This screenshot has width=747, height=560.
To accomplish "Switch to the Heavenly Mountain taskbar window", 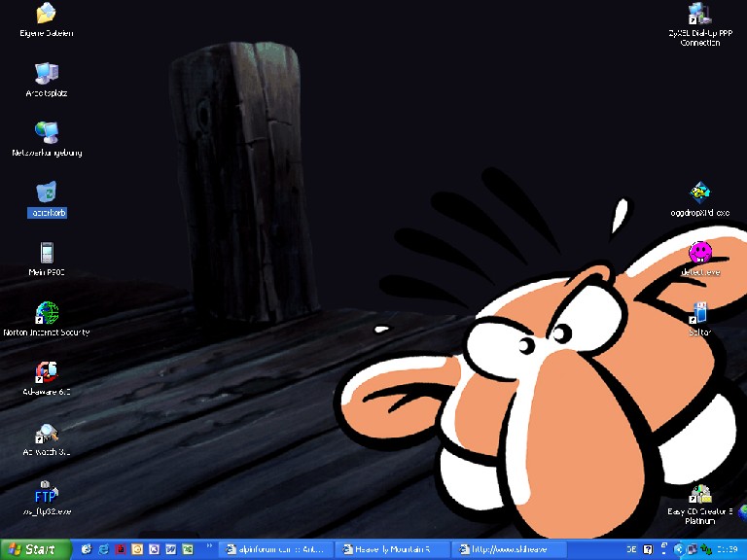I will [393, 549].
